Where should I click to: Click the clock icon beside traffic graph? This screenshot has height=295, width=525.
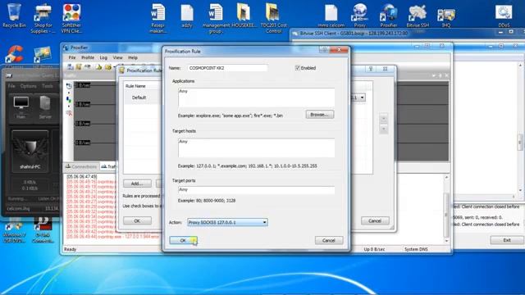tap(69, 86)
